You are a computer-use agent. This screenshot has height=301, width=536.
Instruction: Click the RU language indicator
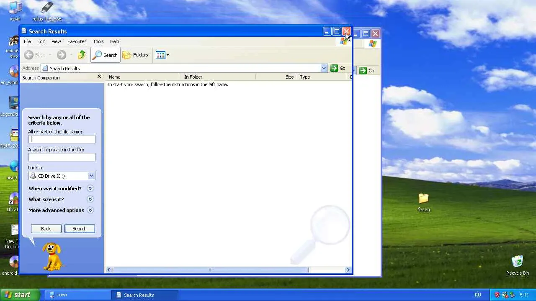(x=478, y=295)
